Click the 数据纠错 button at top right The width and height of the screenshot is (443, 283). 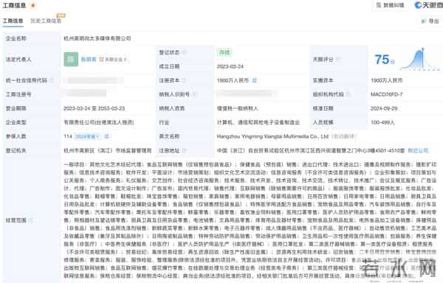pyautogui.click(x=391, y=5)
